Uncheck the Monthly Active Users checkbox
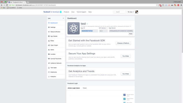 tap(124, 95)
